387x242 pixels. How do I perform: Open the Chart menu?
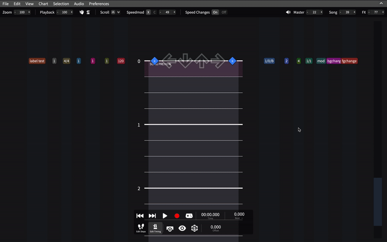(x=43, y=4)
